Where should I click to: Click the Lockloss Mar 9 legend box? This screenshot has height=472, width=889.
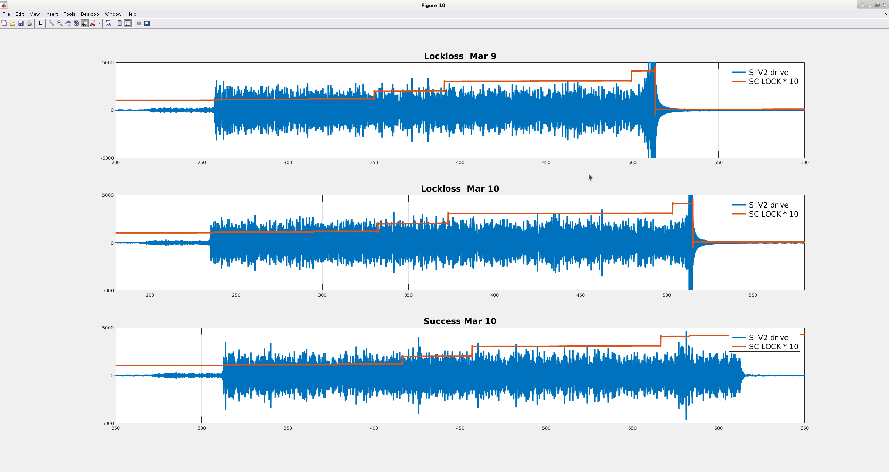764,77
